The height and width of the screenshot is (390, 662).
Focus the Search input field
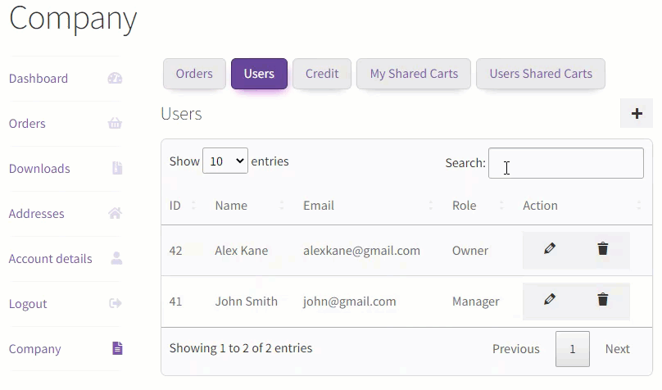[x=566, y=163]
